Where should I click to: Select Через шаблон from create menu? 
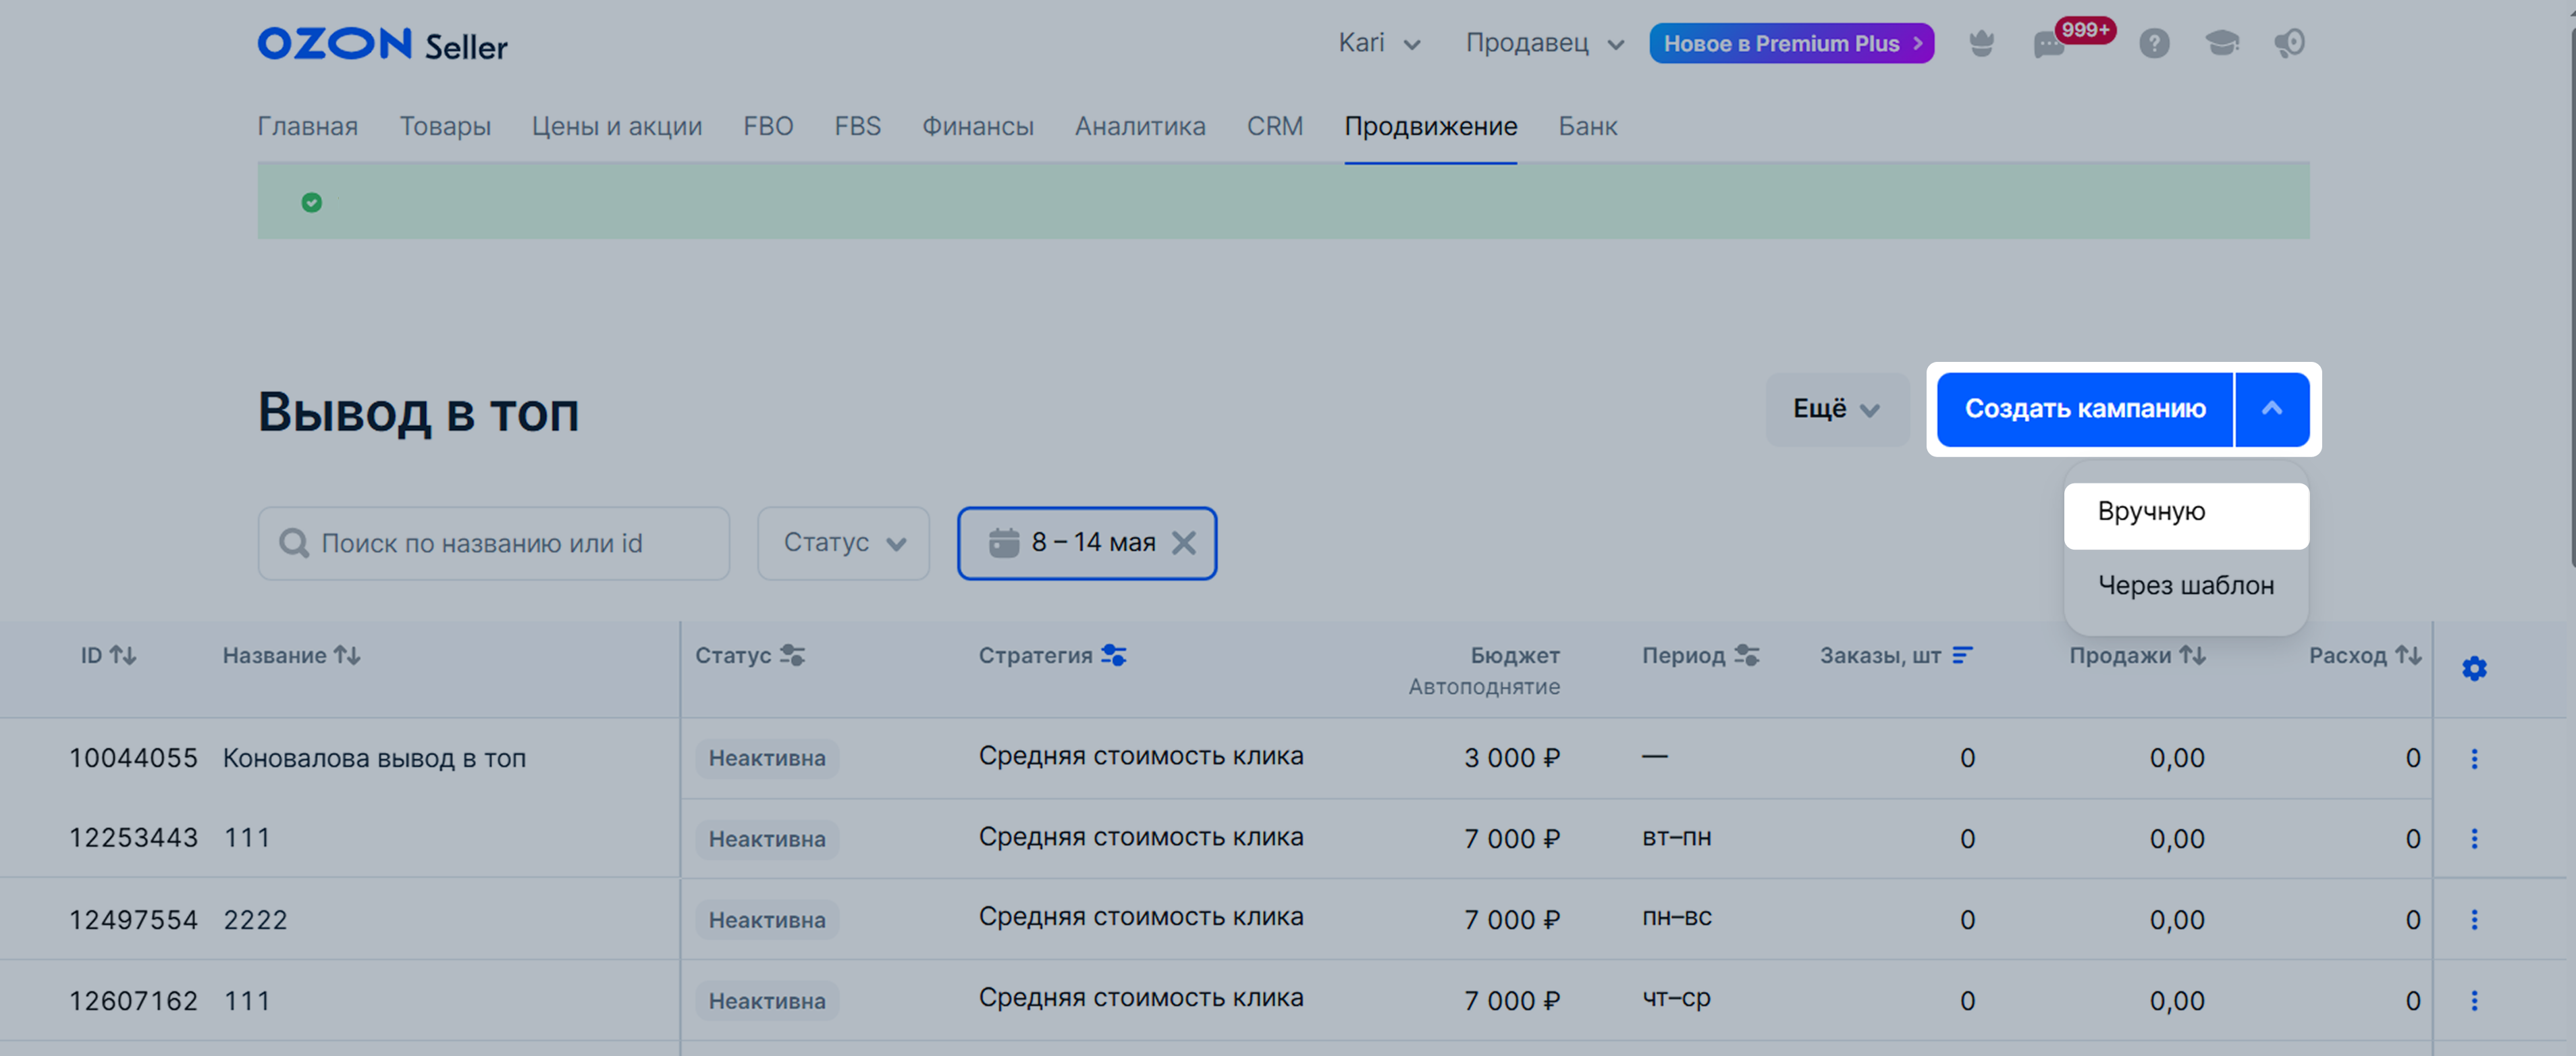[2186, 585]
